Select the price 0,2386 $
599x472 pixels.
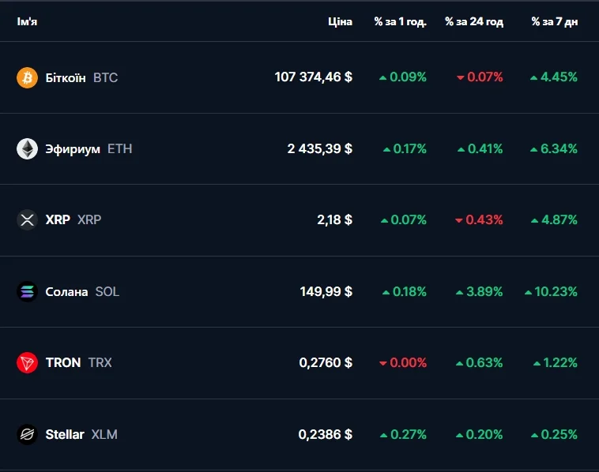(325, 434)
